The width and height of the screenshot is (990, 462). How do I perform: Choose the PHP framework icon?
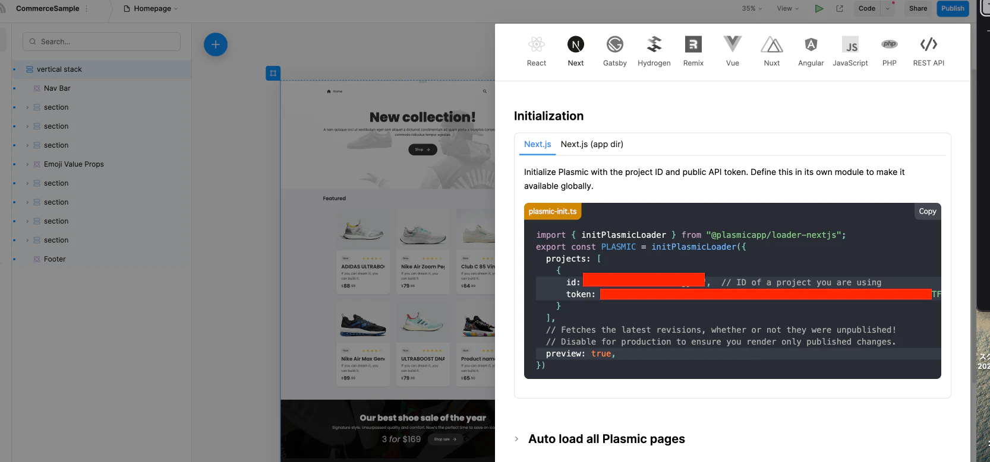[x=890, y=44]
